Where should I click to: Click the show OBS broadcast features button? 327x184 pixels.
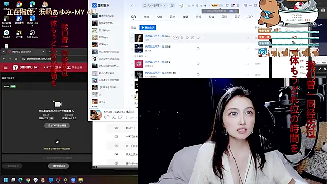point(57,125)
